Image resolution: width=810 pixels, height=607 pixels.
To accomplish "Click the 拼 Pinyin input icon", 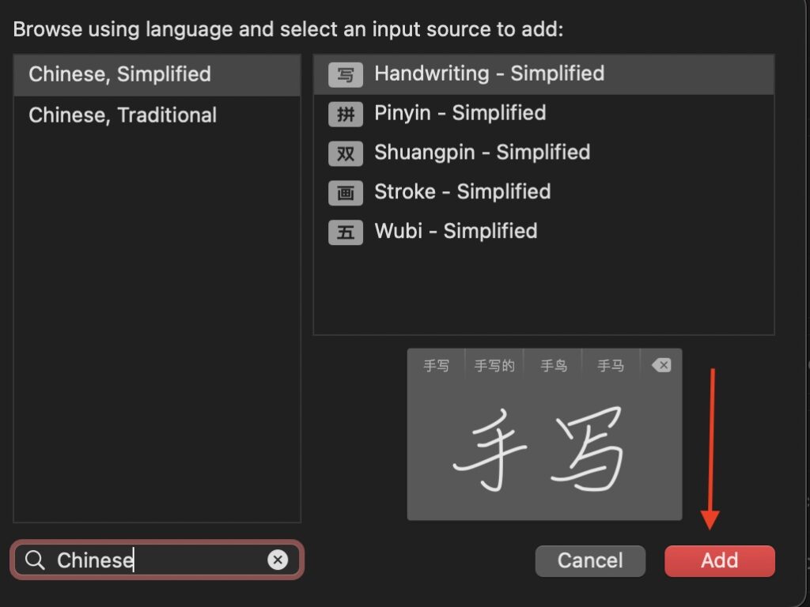I will tap(345, 113).
